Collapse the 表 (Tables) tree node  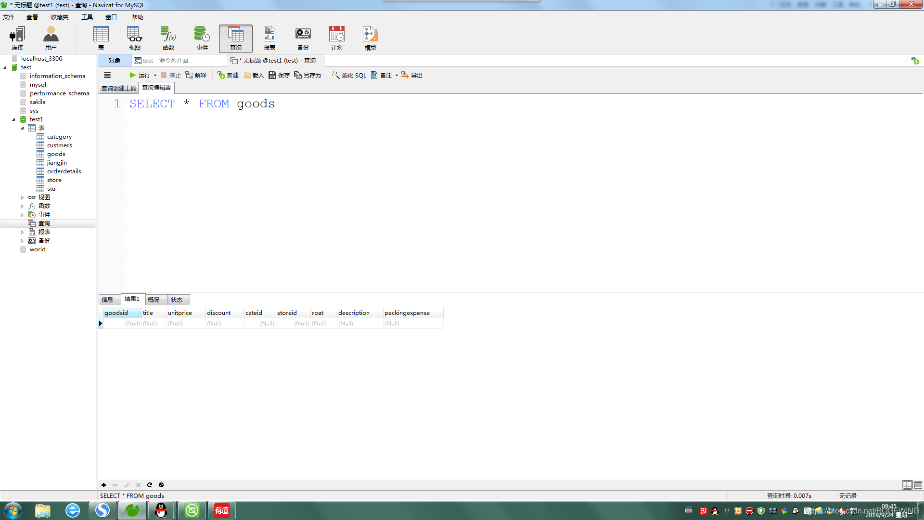22,128
